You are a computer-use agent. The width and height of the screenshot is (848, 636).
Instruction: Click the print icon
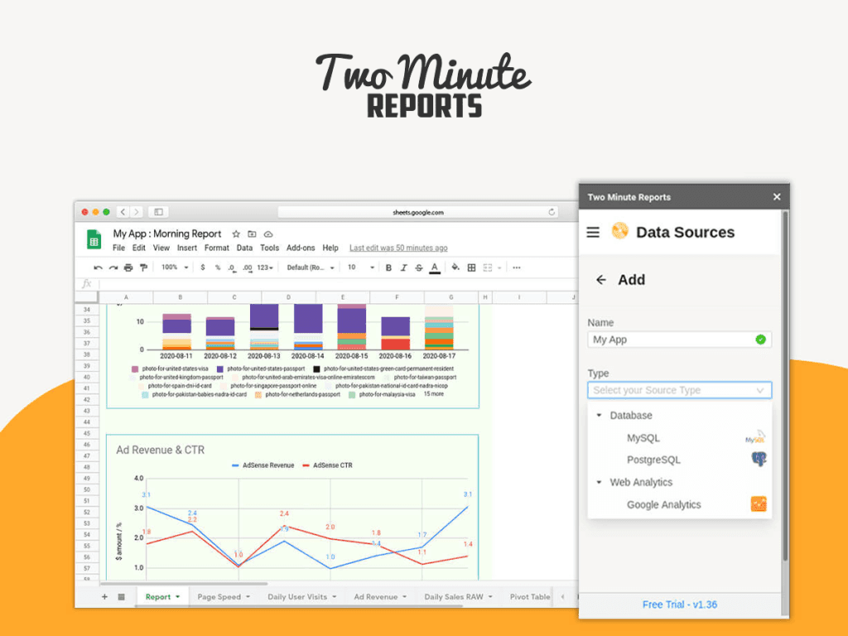[128, 267]
